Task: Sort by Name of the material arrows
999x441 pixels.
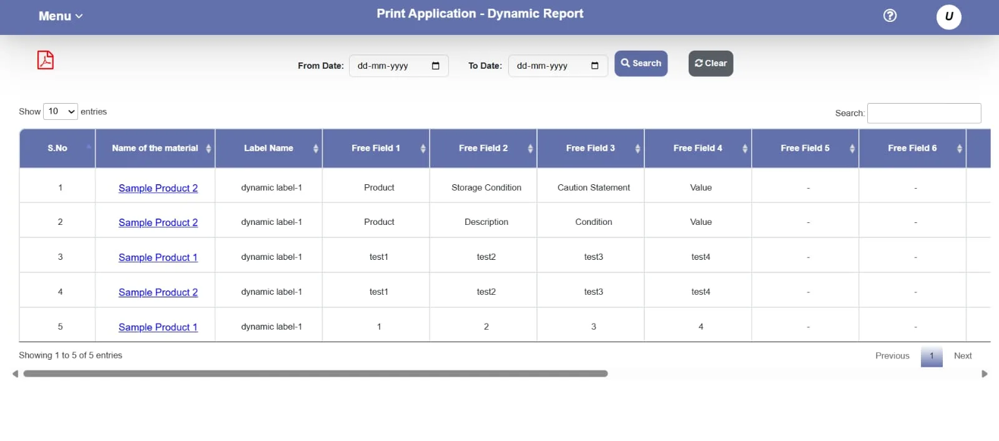Action: tap(209, 148)
